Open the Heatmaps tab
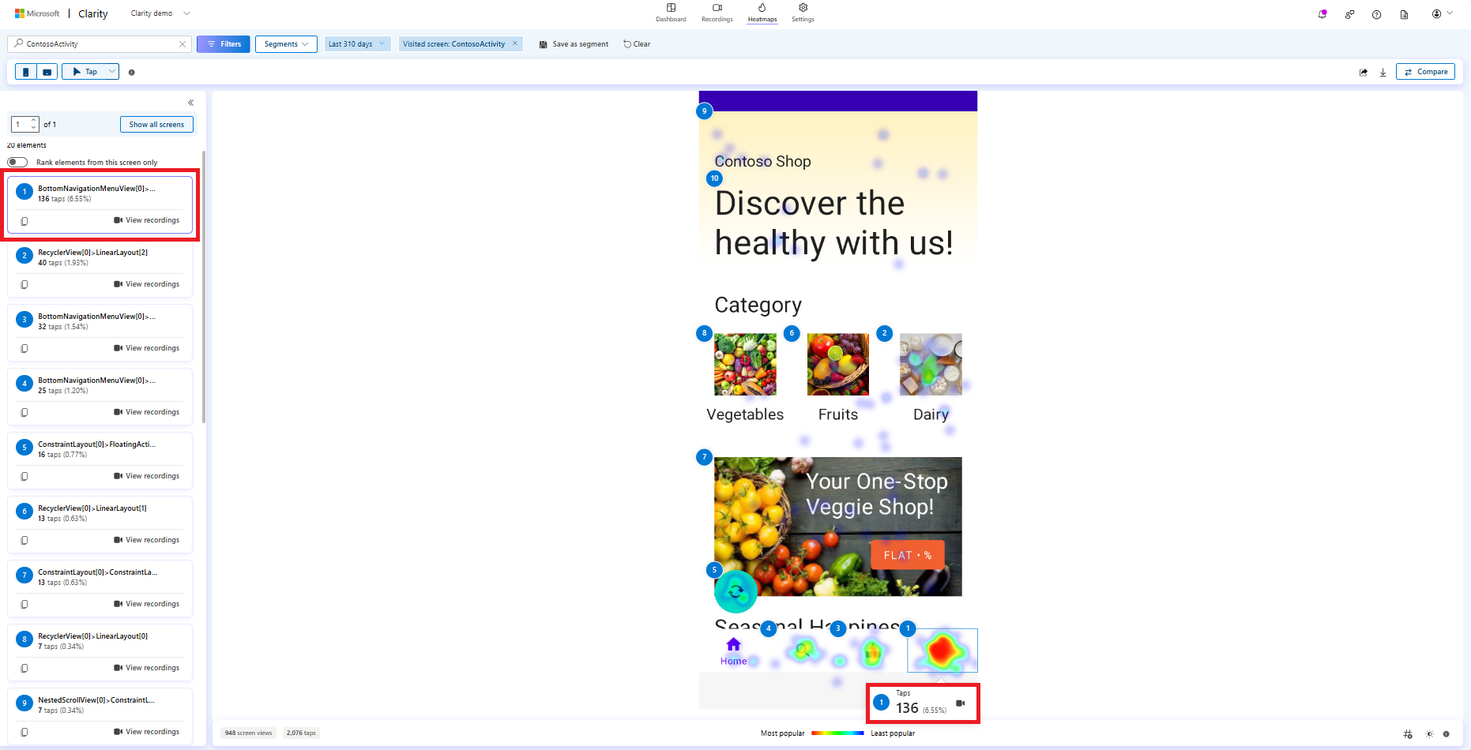Screen dimensions: 1471x750 (x=762, y=13)
